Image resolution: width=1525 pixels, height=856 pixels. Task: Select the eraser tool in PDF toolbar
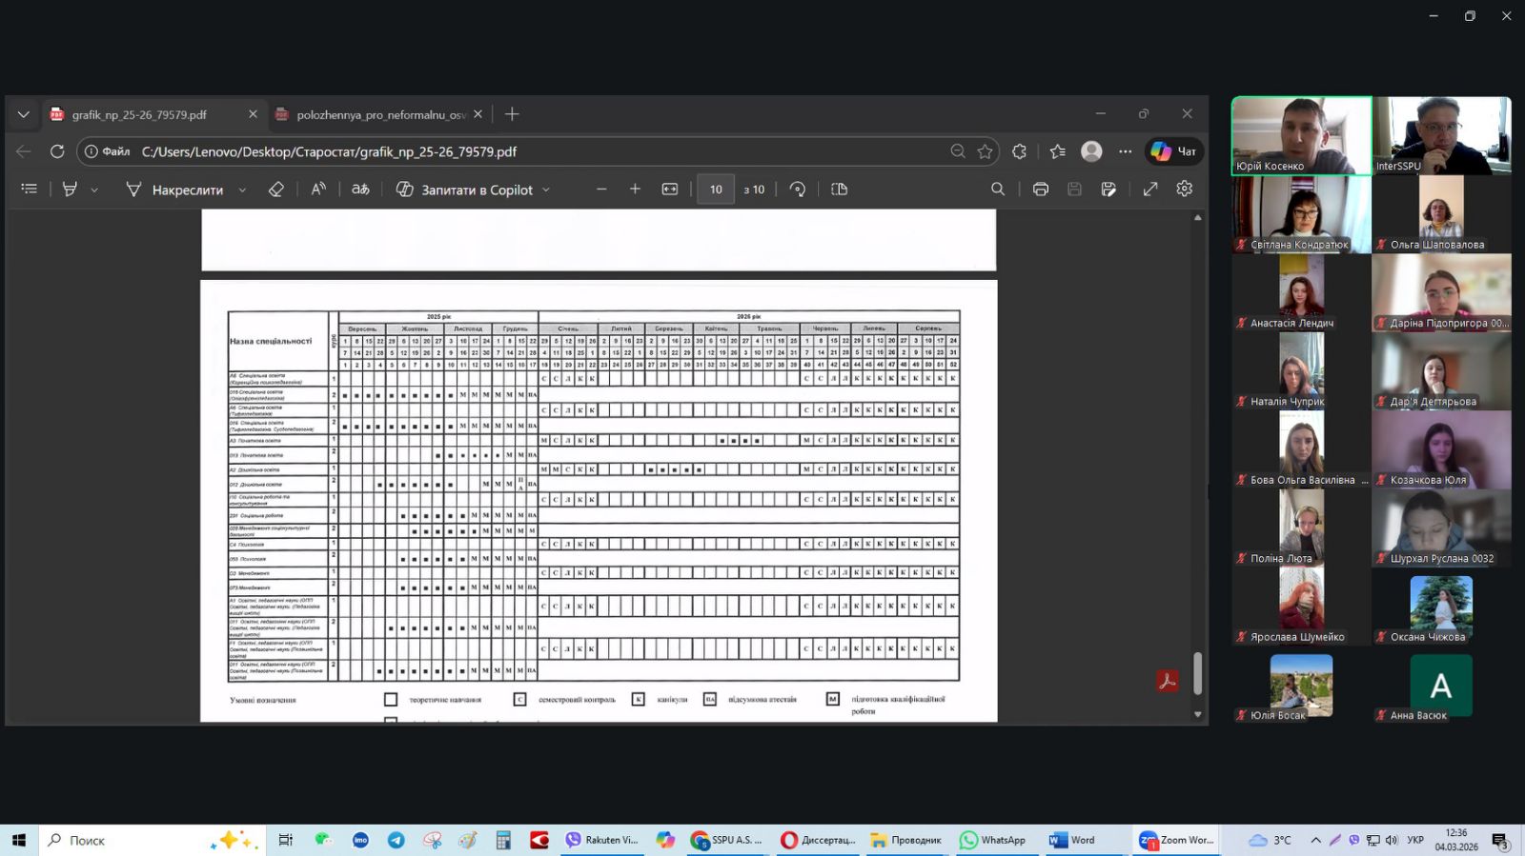tap(276, 189)
